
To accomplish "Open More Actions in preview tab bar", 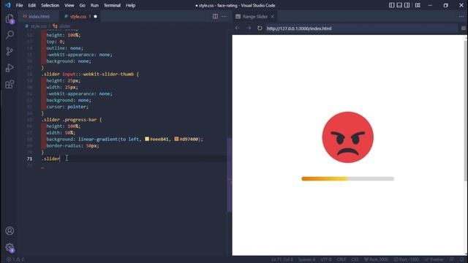I will coord(461,16).
